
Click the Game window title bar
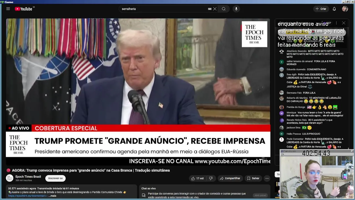click(177, 2)
